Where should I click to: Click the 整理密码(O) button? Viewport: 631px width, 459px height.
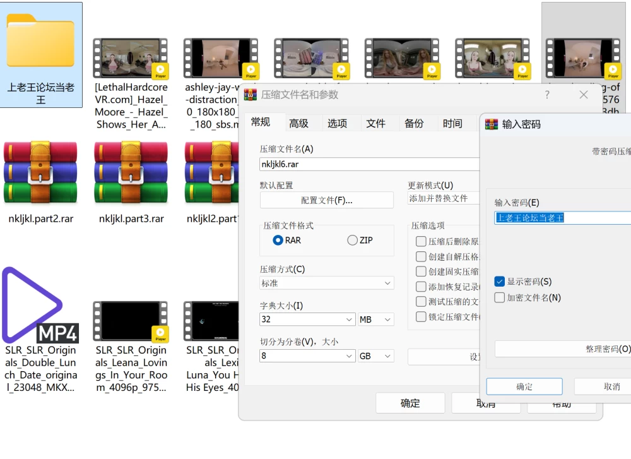563,349
